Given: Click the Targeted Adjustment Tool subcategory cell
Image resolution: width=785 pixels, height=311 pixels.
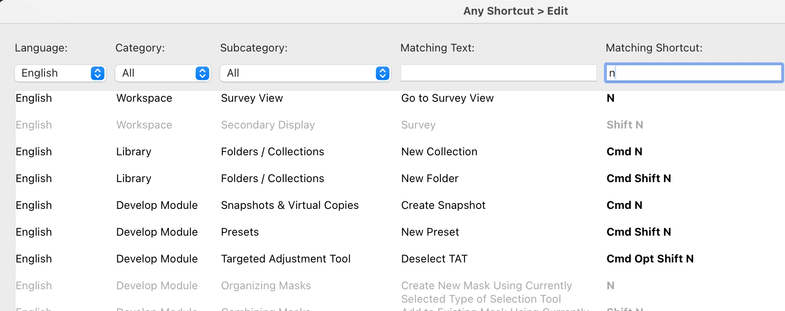Looking at the screenshot, I should 285,259.
